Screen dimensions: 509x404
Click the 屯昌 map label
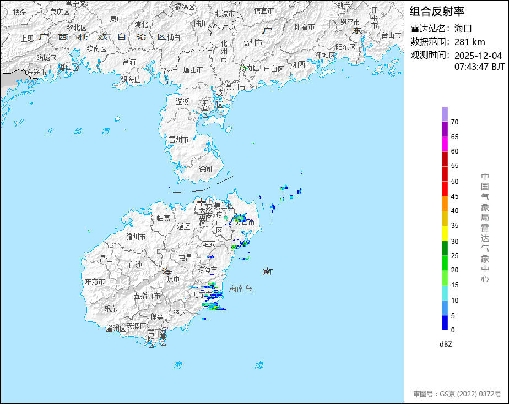(x=185, y=258)
